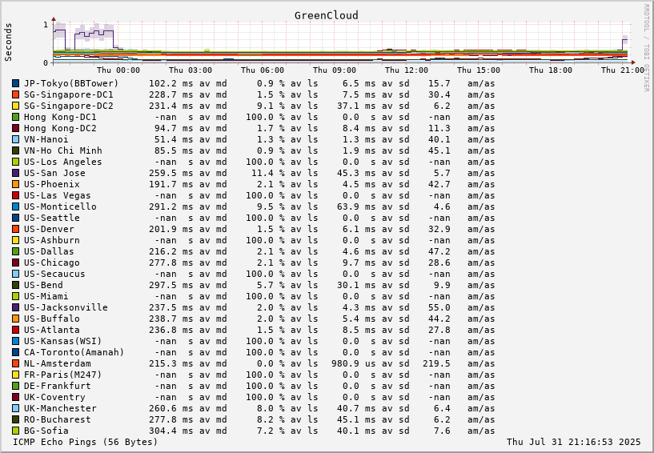Viewport: 654px width, 453px height.
Task: Click the Thu 18:00 time axis label
Action: 551,70
